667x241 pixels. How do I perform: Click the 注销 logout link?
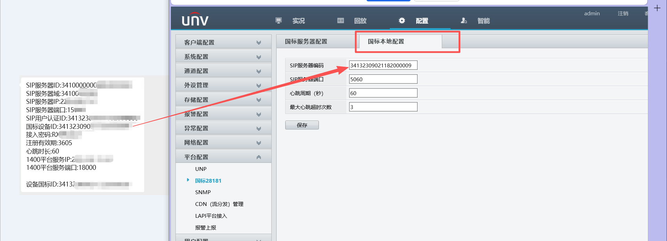[x=623, y=13]
